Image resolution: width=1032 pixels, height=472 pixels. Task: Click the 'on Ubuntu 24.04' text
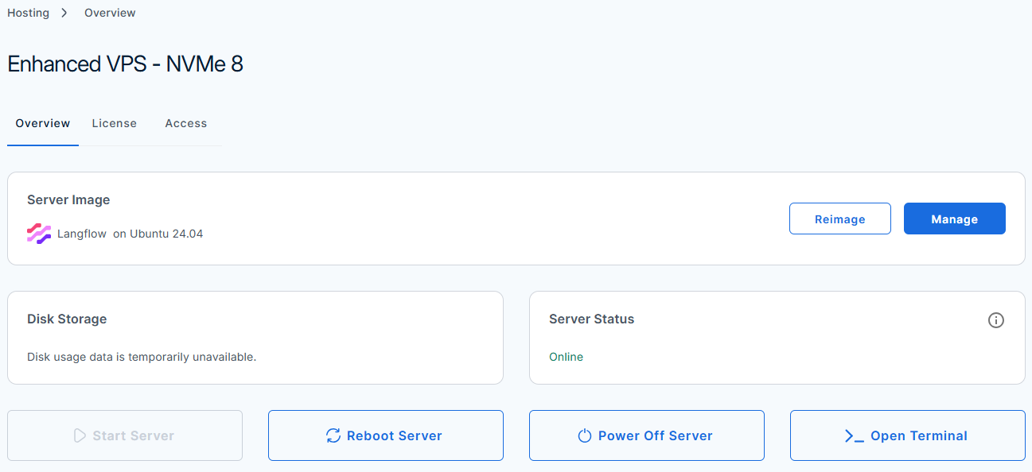click(x=158, y=234)
